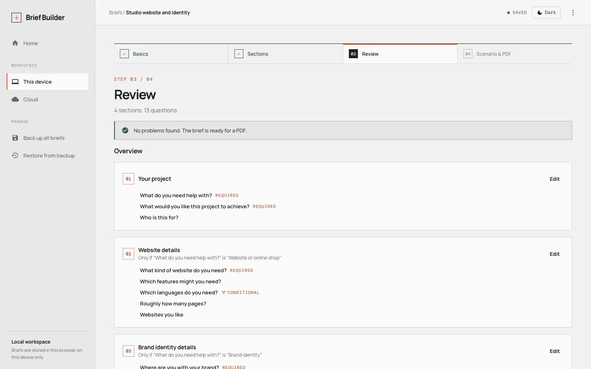Viewport: 591px width, 369px height.
Task: Click "Which languages do you need?" question
Action: pyautogui.click(x=179, y=293)
